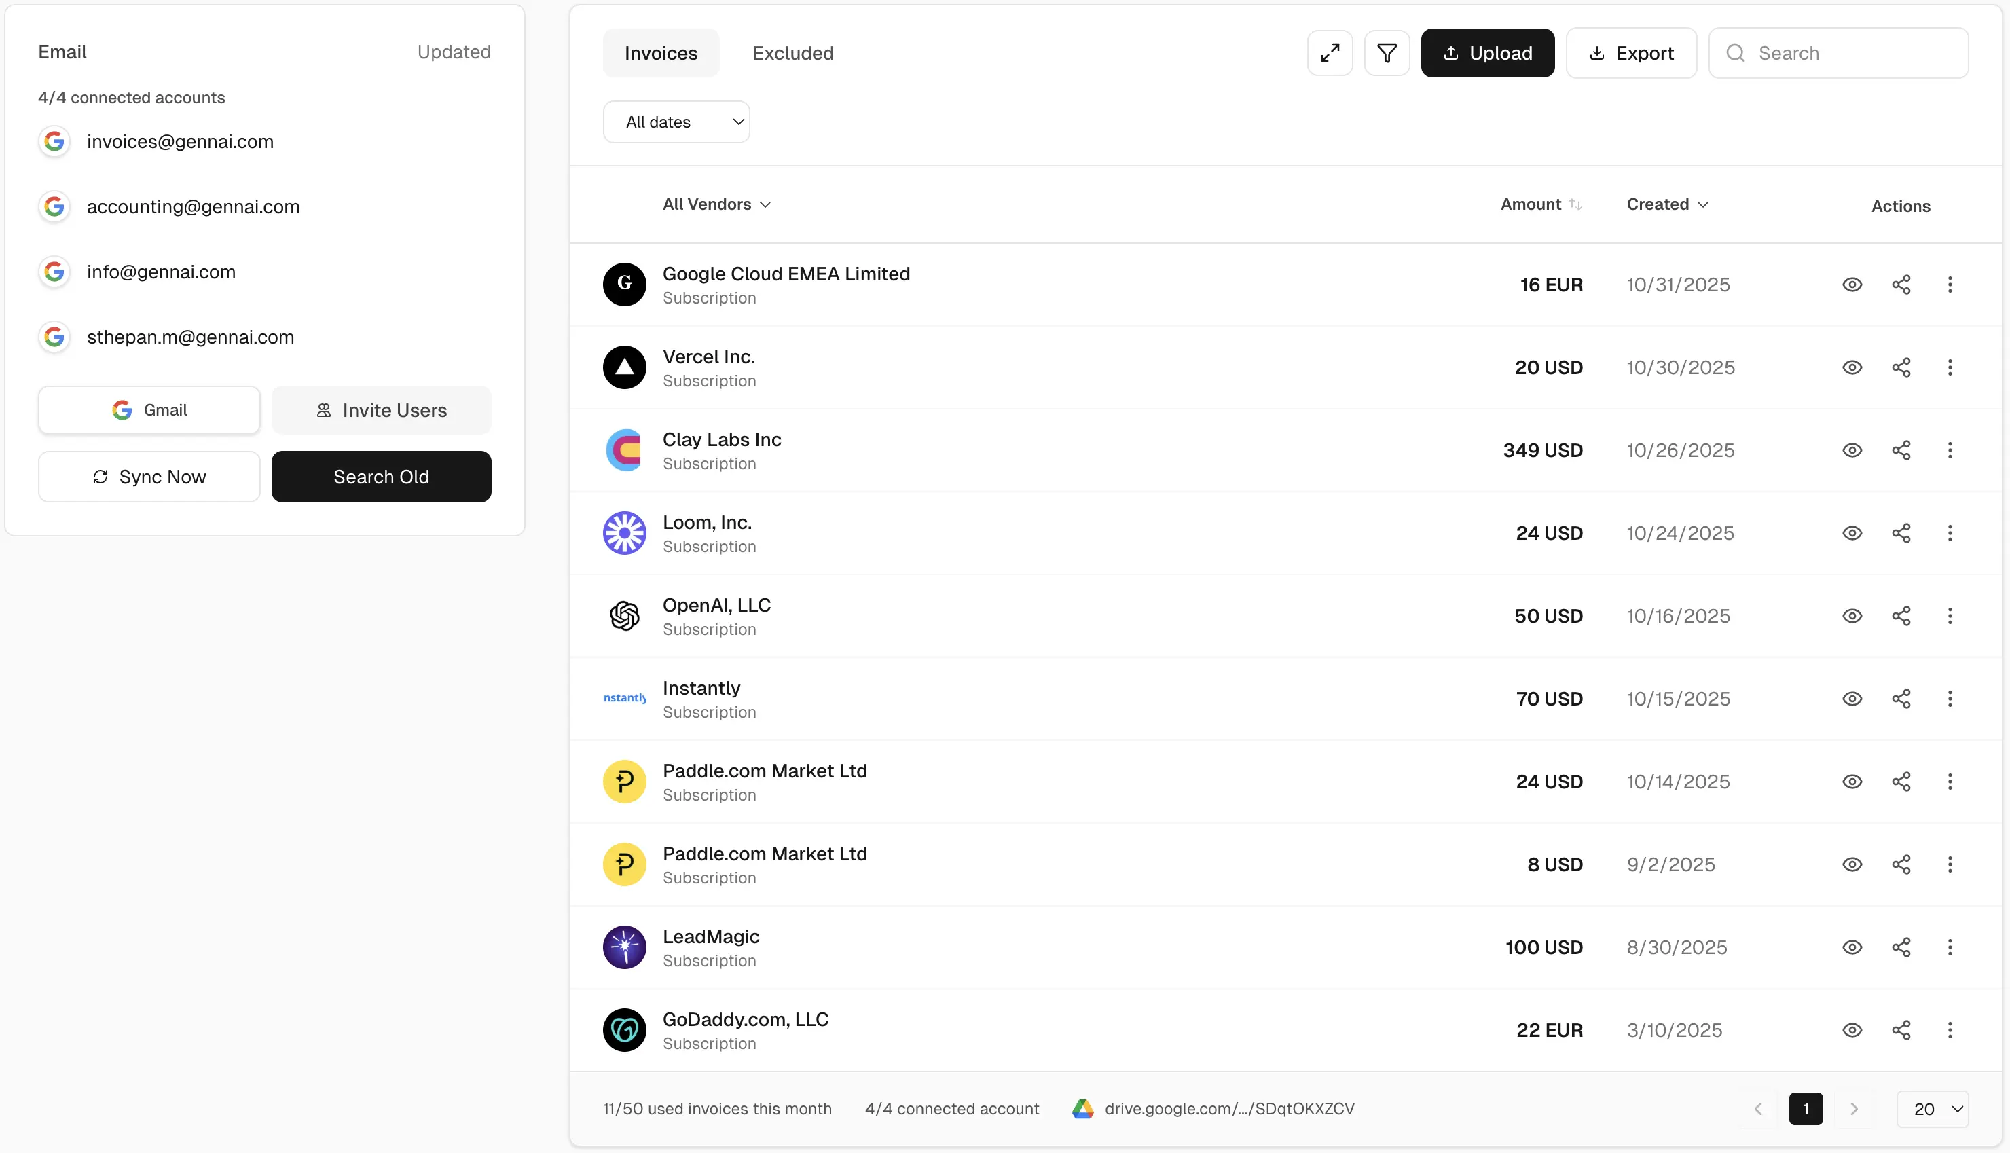Switch to the Excluded tab
2010x1153 pixels.
tap(792, 52)
